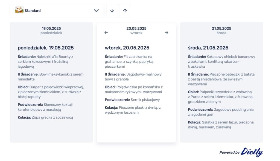Click the Sernik pistacjowy Podwieczorek entry
Viewport: 280px width, 161px height.
tap(132, 100)
